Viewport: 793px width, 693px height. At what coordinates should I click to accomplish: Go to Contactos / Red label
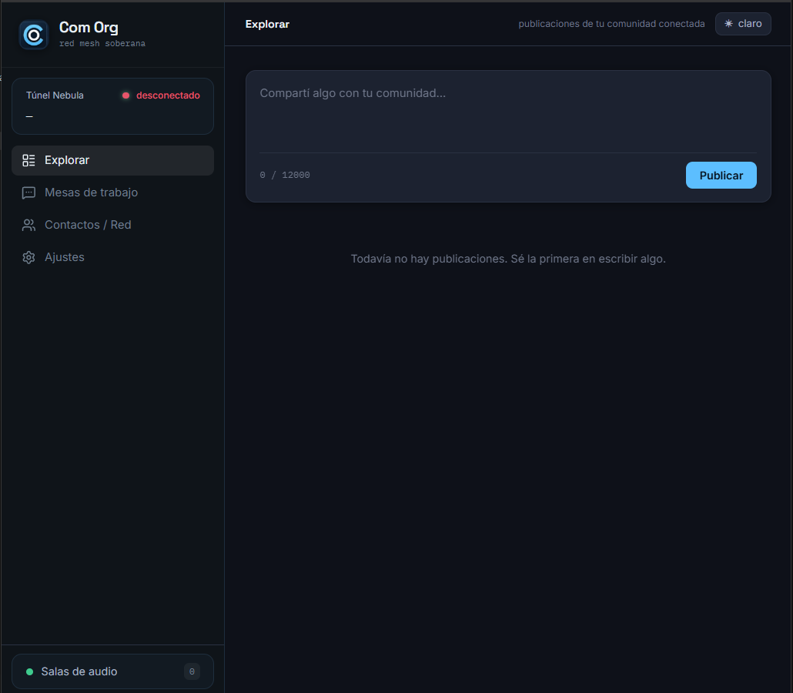88,225
